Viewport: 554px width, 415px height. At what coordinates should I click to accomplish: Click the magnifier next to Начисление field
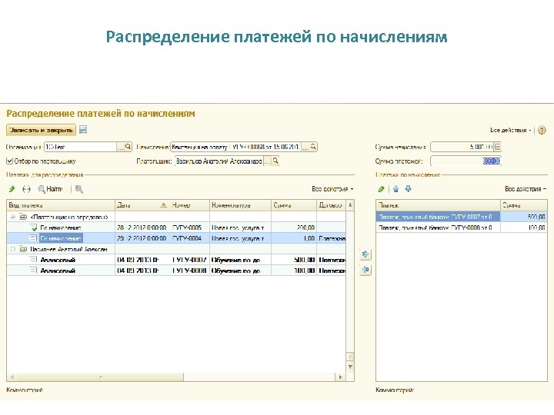(x=313, y=147)
